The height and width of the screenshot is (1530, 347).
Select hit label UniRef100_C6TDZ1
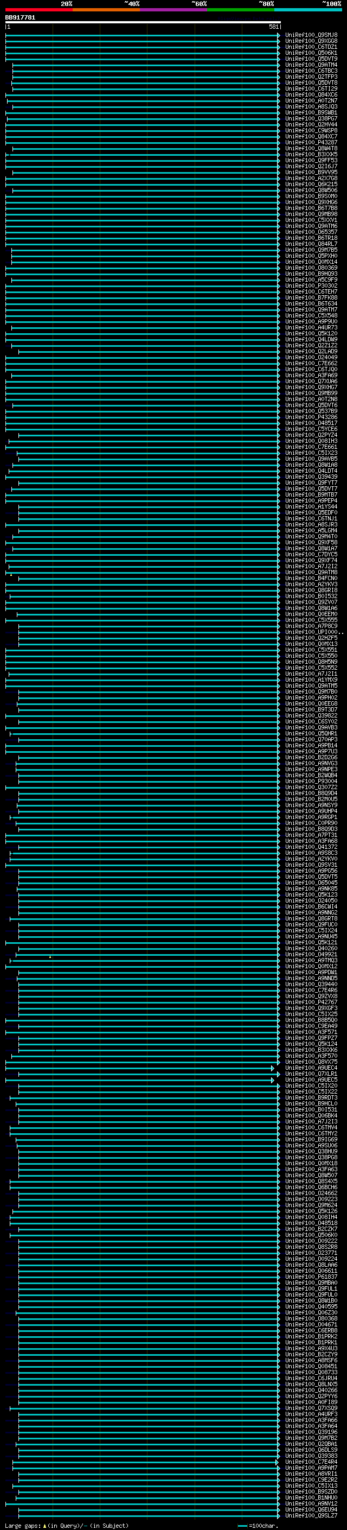coord(311,47)
